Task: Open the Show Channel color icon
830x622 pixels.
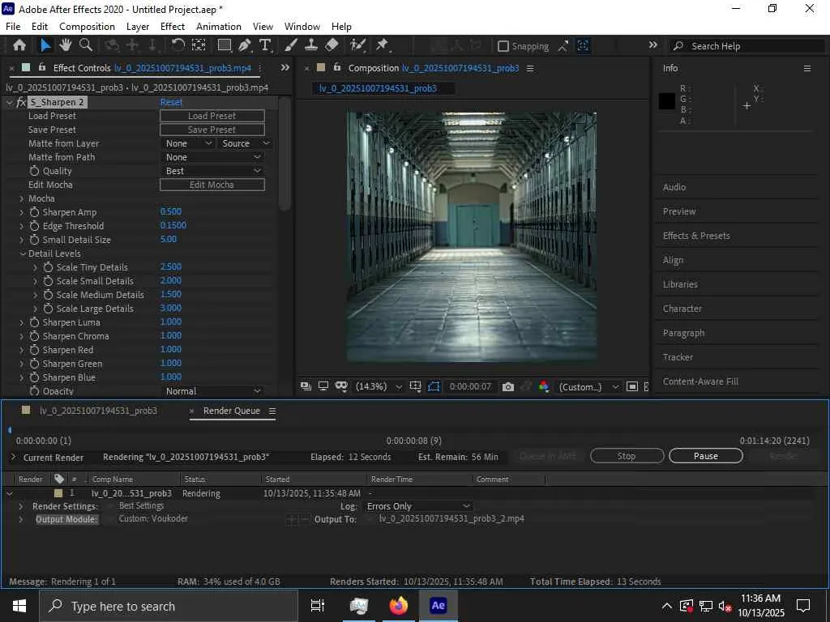Action: click(544, 387)
